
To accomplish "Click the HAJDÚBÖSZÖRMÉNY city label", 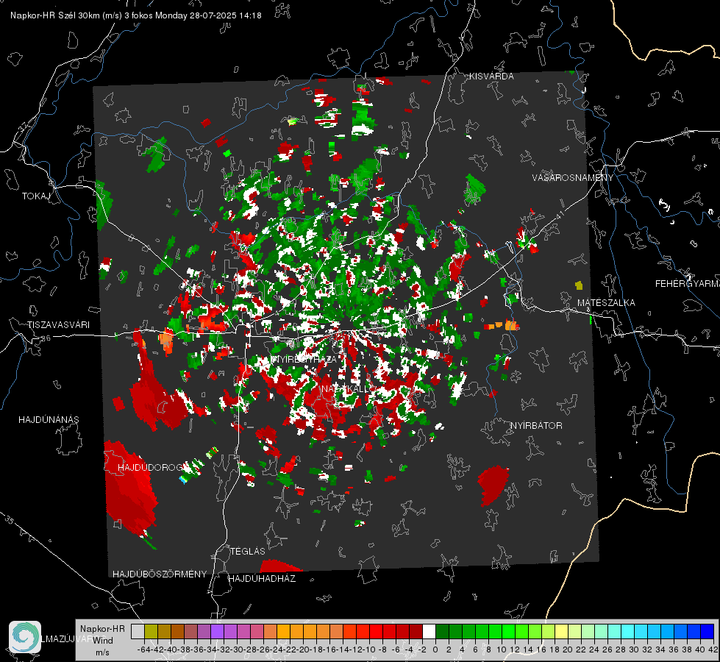I will pos(160,574).
